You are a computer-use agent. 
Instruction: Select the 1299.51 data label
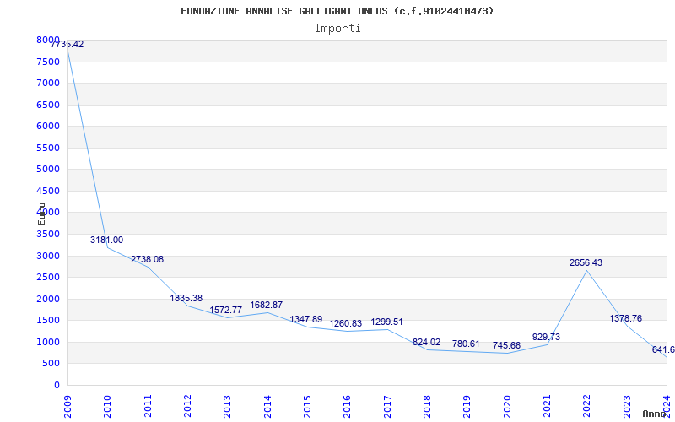387,322
